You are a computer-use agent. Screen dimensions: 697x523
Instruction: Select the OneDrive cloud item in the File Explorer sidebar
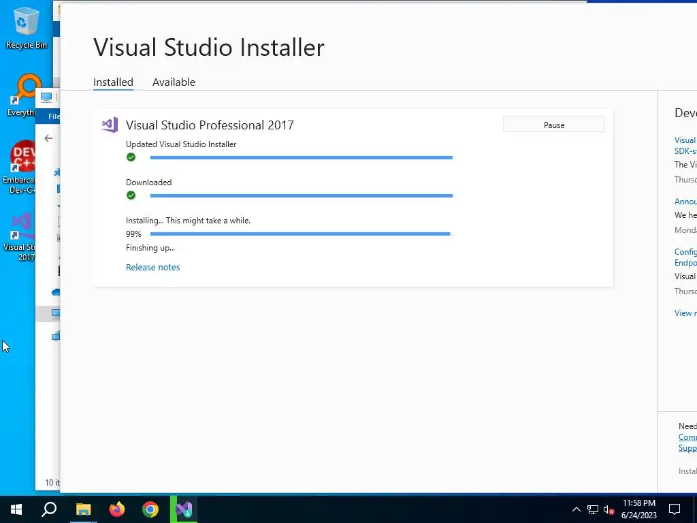coord(56,292)
